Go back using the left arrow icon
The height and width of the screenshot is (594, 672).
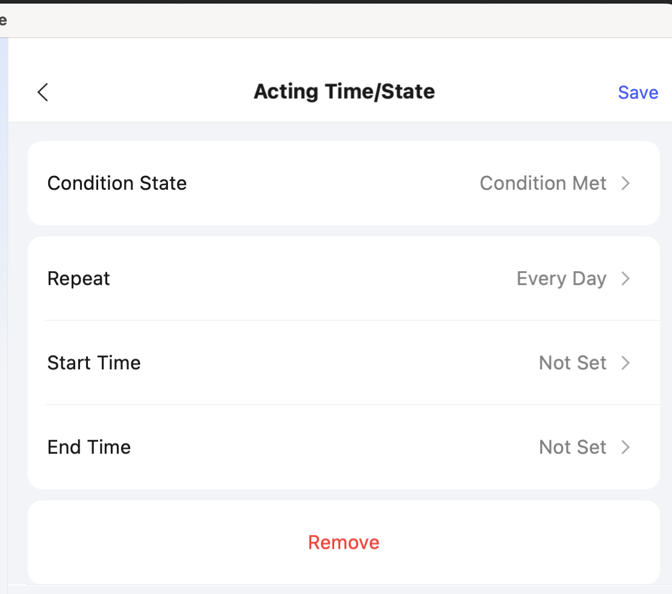click(x=42, y=92)
